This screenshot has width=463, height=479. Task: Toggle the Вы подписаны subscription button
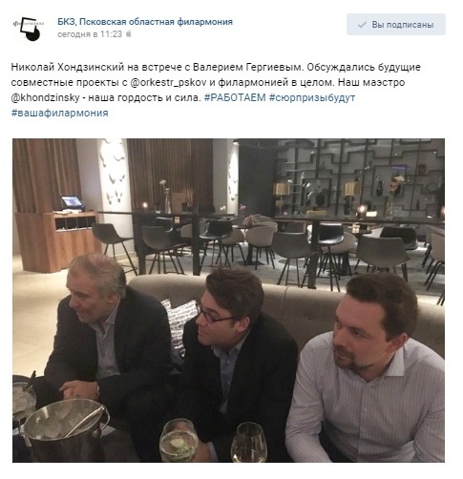pyautogui.click(x=396, y=25)
